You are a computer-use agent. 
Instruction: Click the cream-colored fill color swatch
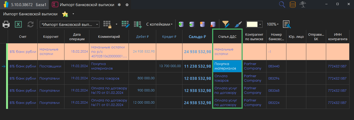click(252, 24)
